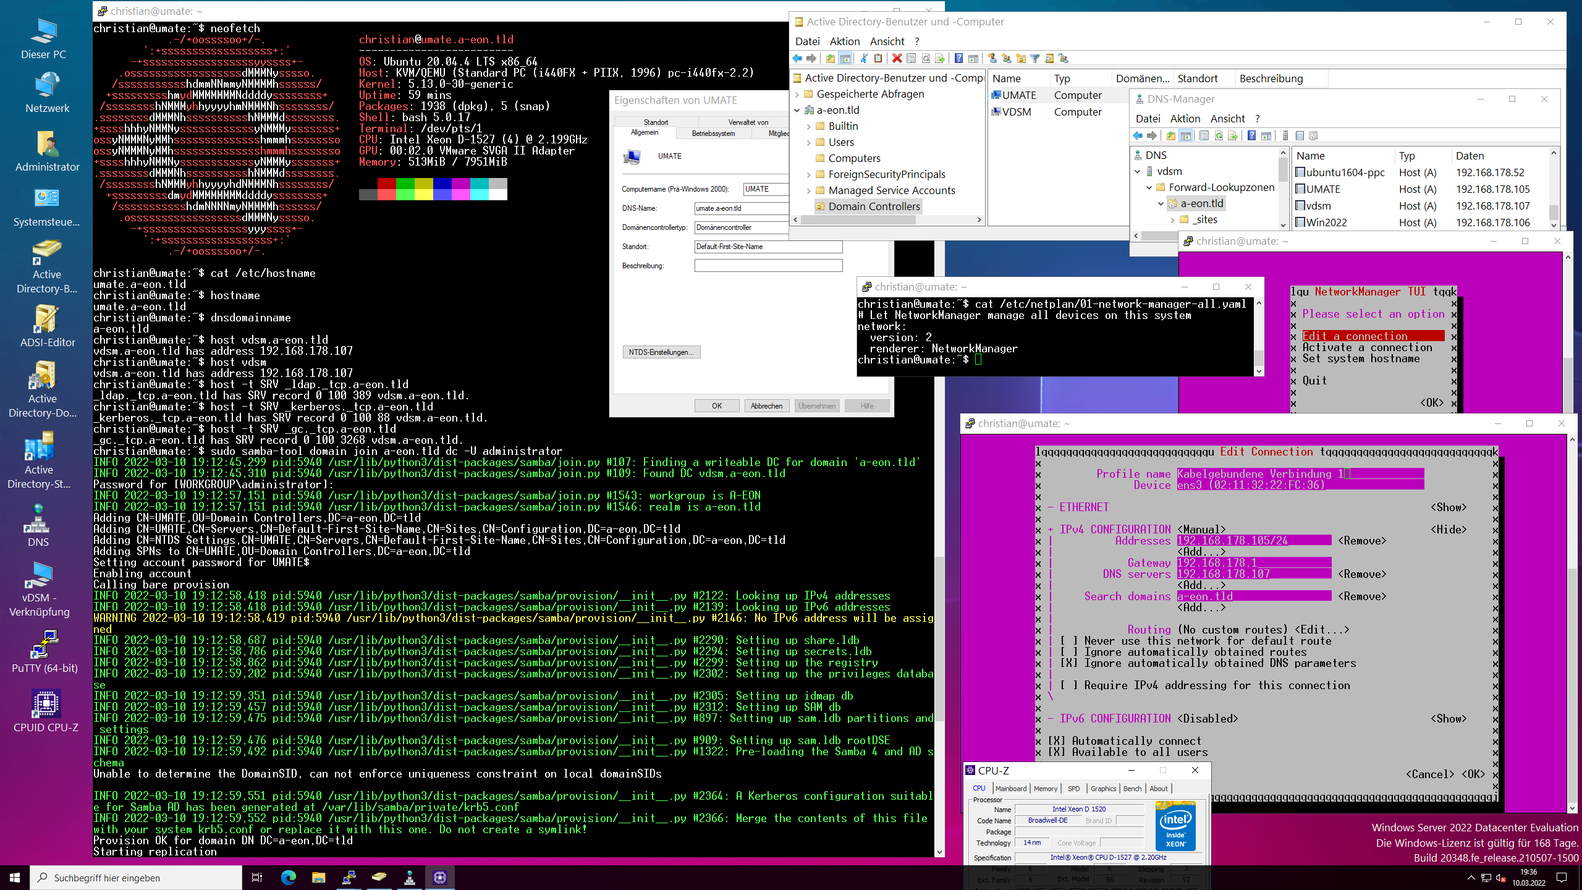The height and width of the screenshot is (890, 1582).
Task: Open Datei menu in Active Directory window
Action: (x=807, y=41)
